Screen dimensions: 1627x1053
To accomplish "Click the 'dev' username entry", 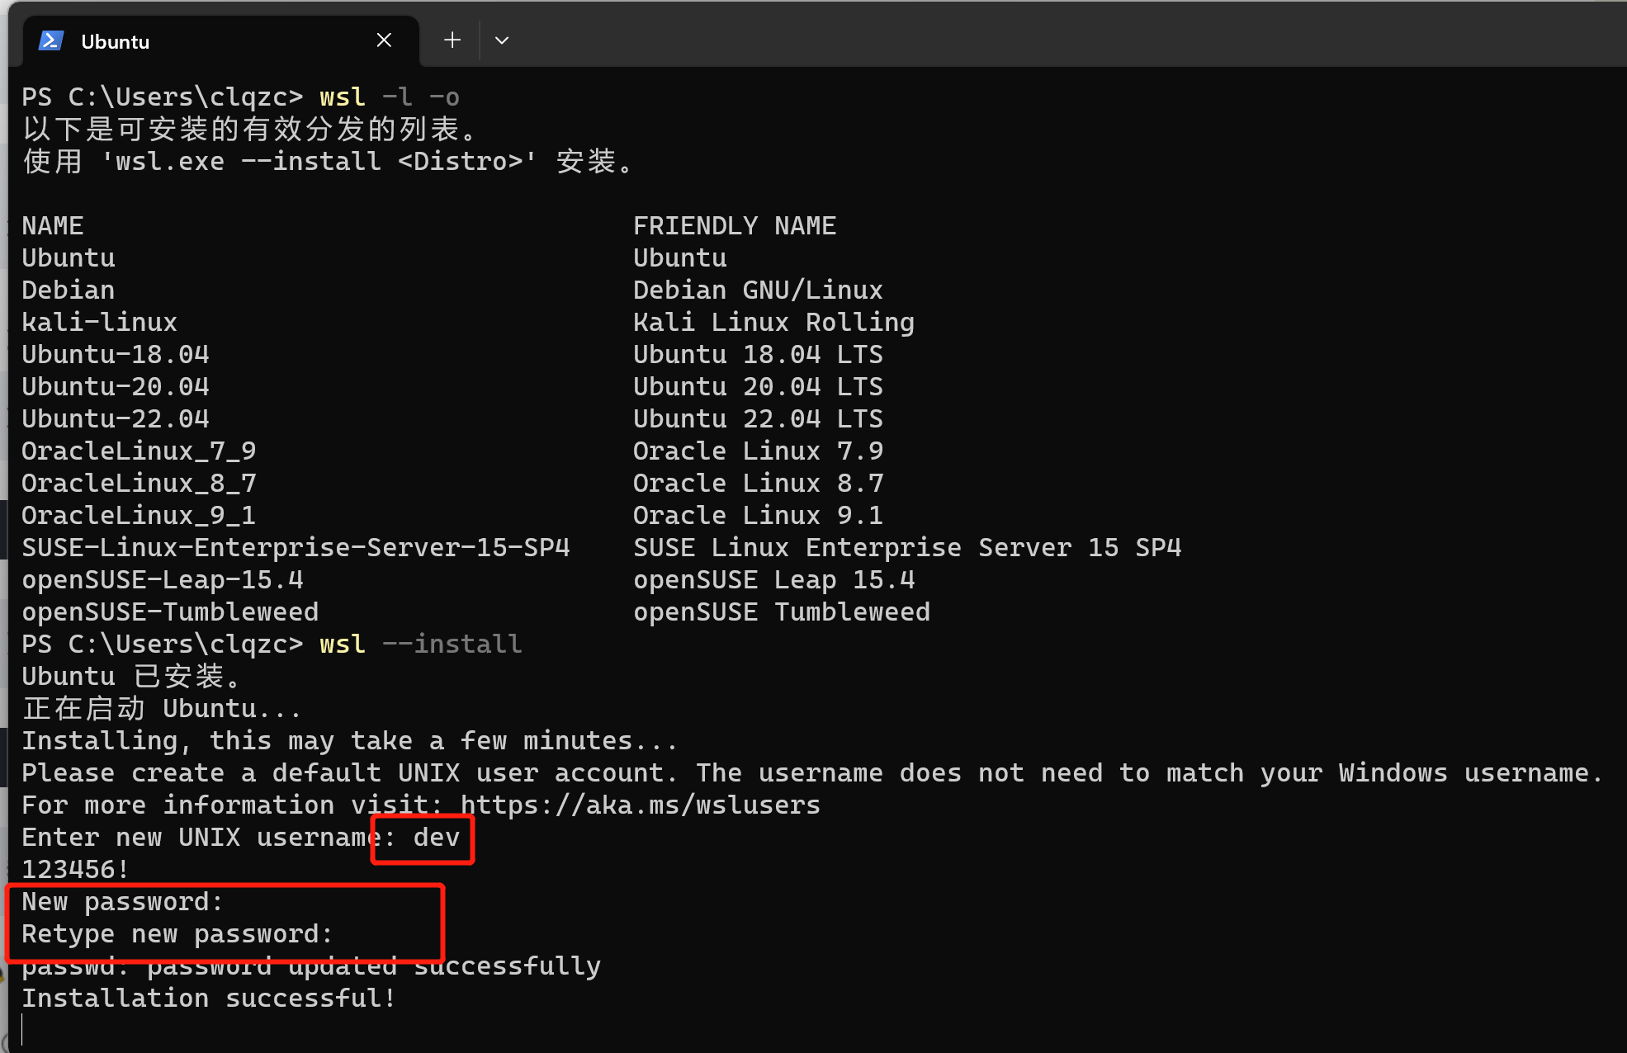I will pos(437,837).
